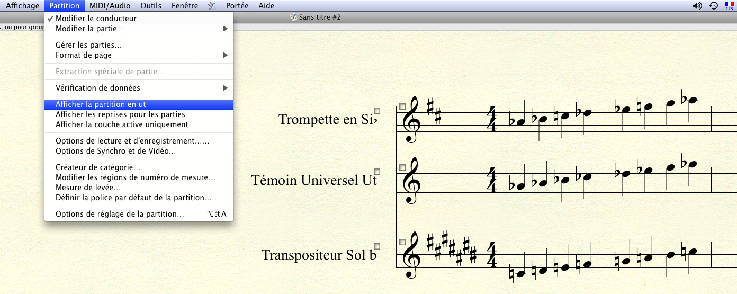Choose Créateur de catégorie…
Image resolution: width=737 pixels, height=294 pixels.
point(139,167)
